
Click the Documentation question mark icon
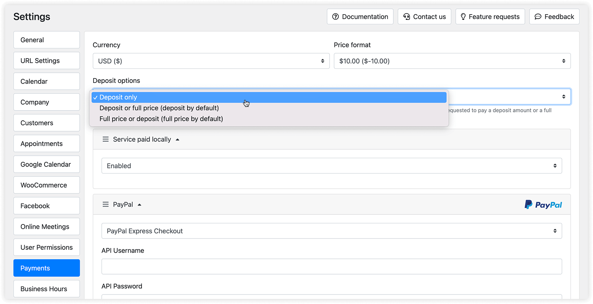pyautogui.click(x=335, y=17)
